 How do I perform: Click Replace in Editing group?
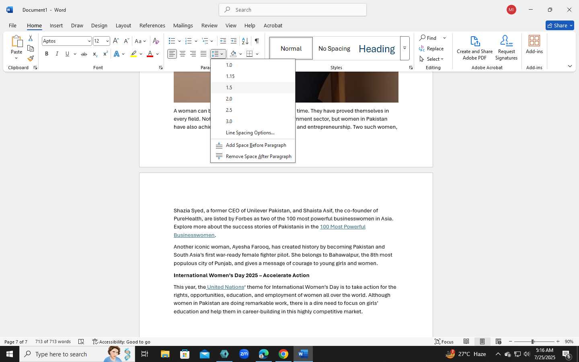[431, 48]
